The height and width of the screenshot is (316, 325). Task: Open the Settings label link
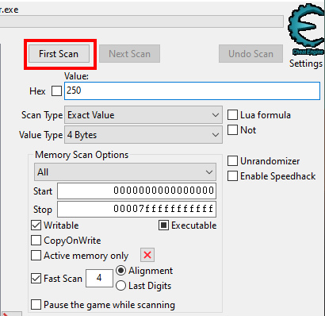pos(306,64)
